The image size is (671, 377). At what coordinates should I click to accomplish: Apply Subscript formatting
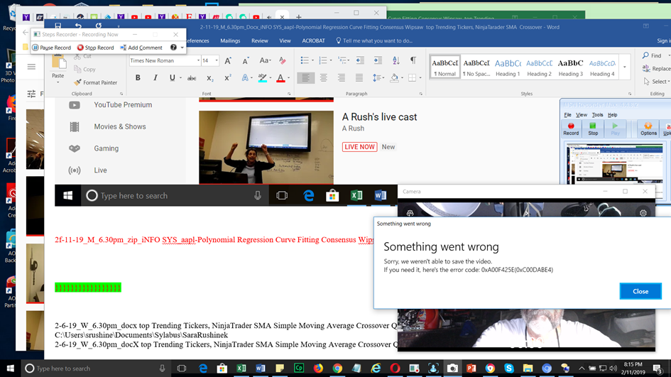209,78
